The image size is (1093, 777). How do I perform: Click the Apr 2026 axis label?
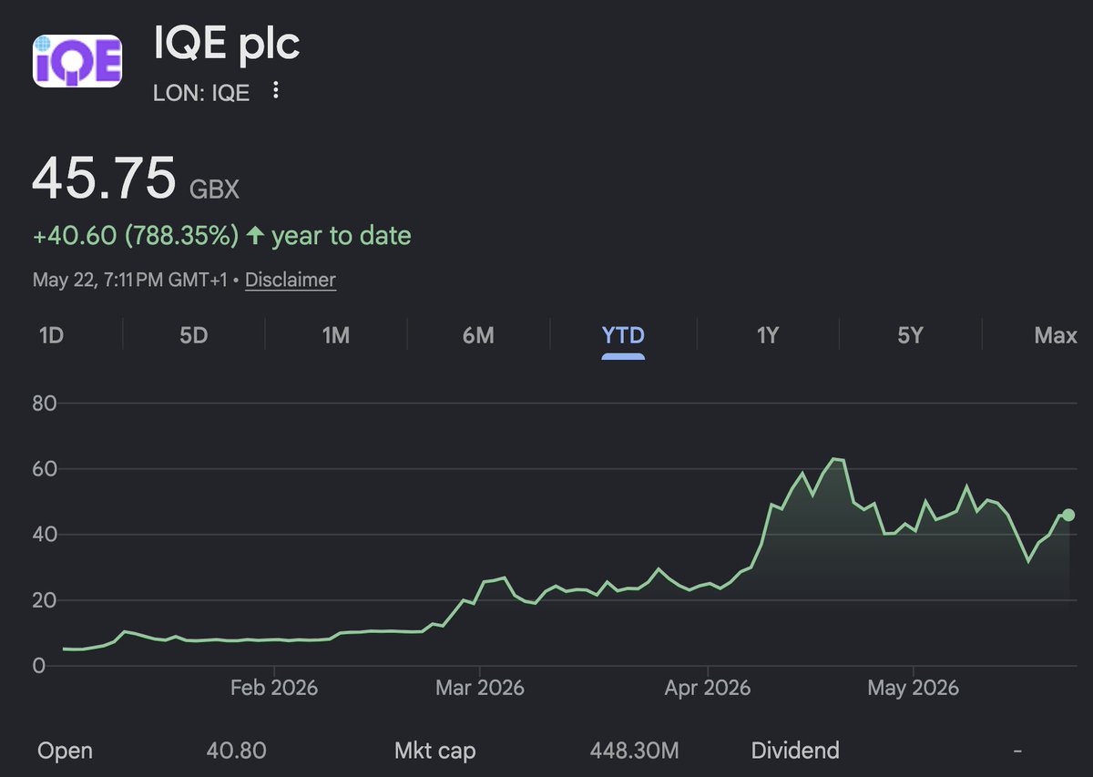pyautogui.click(x=708, y=687)
